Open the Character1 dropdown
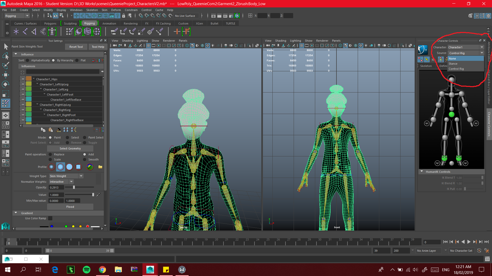 coord(466,47)
